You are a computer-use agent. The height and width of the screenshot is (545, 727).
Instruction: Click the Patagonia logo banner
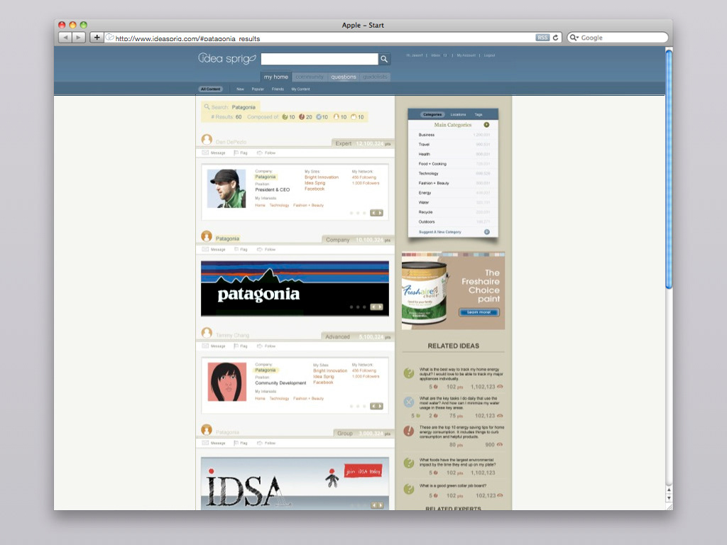(295, 288)
